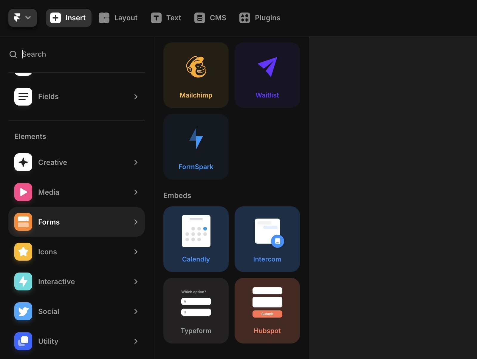Click the orange Forms icon
The image size is (477, 359).
(23, 222)
